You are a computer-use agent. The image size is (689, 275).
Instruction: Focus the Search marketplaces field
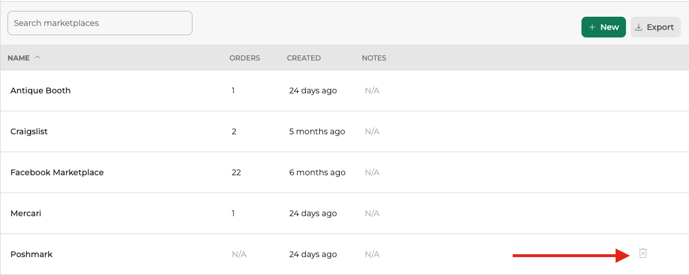99,23
